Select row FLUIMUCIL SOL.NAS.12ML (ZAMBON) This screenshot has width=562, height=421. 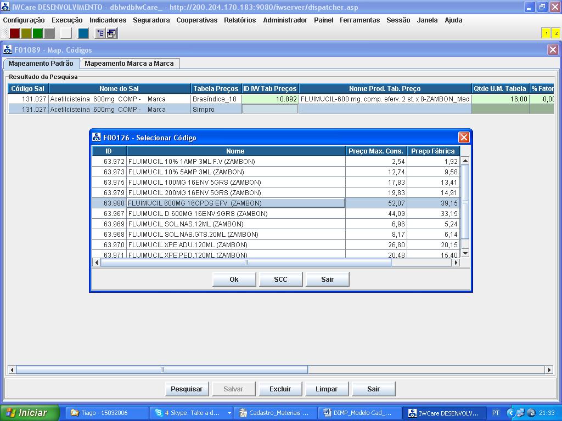point(276,224)
